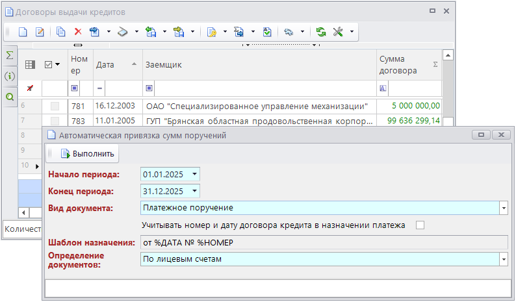Click the sigma totals sidebar icon
The width and height of the screenshot is (516, 302).
click(10, 56)
